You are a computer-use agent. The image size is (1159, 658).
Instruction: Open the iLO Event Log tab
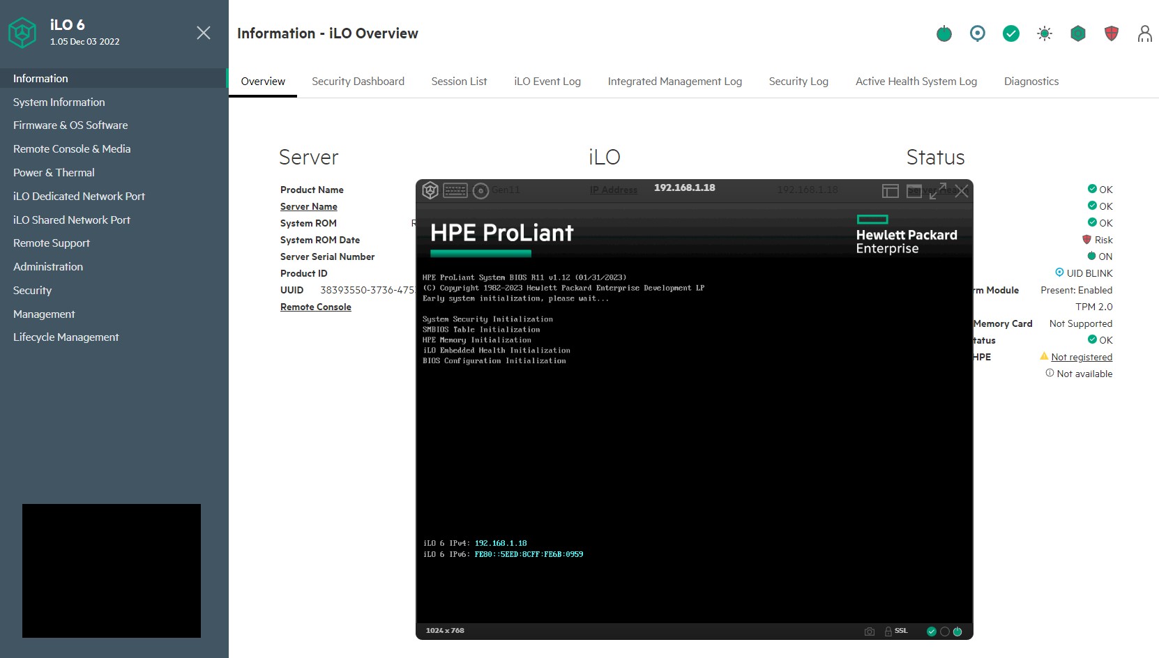point(547,82)
